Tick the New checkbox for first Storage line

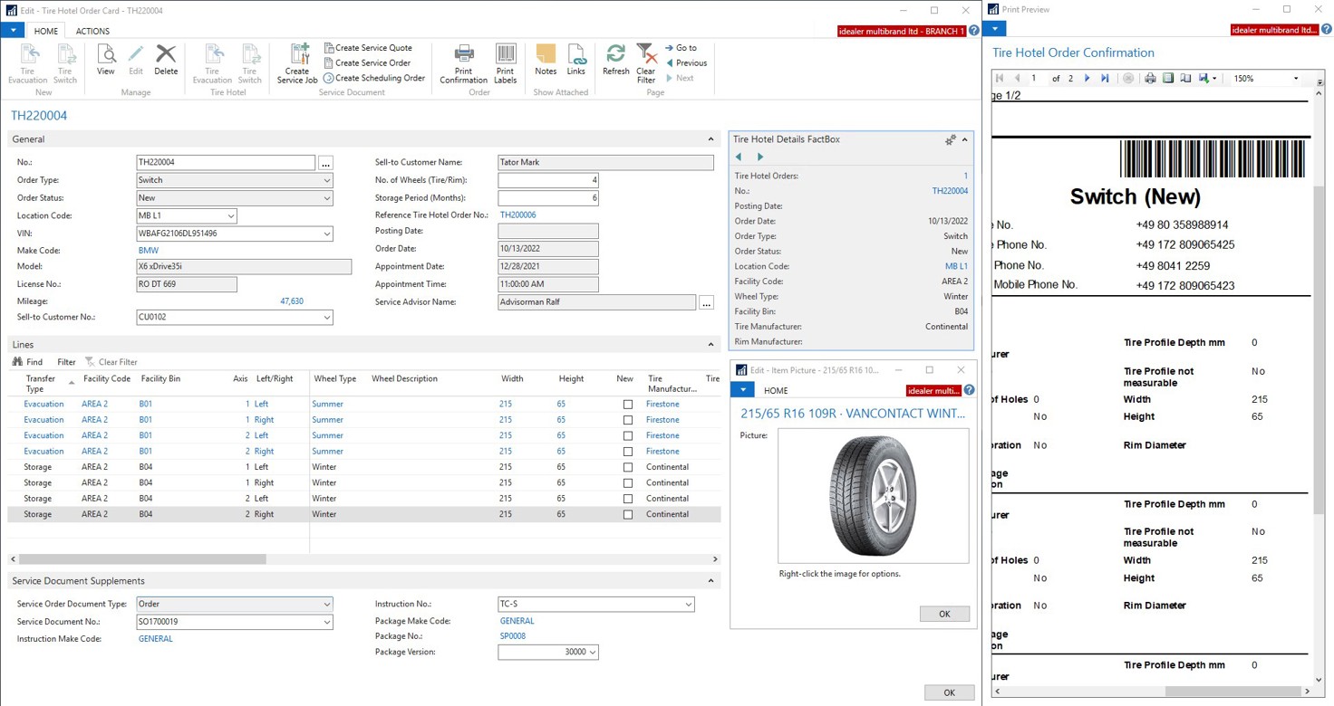click(627, 468)
